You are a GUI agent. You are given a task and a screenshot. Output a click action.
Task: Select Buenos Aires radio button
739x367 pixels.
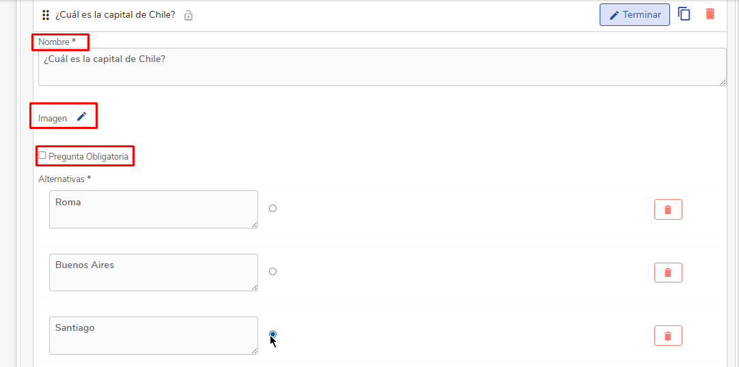tap(273, 271)
